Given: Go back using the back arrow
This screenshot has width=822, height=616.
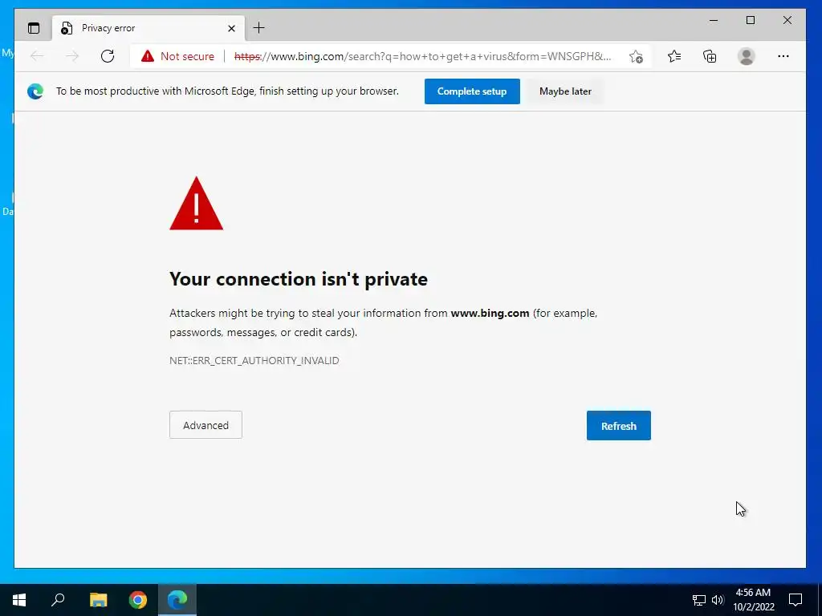Looking at the screenshot, I should tap(37, 56).
